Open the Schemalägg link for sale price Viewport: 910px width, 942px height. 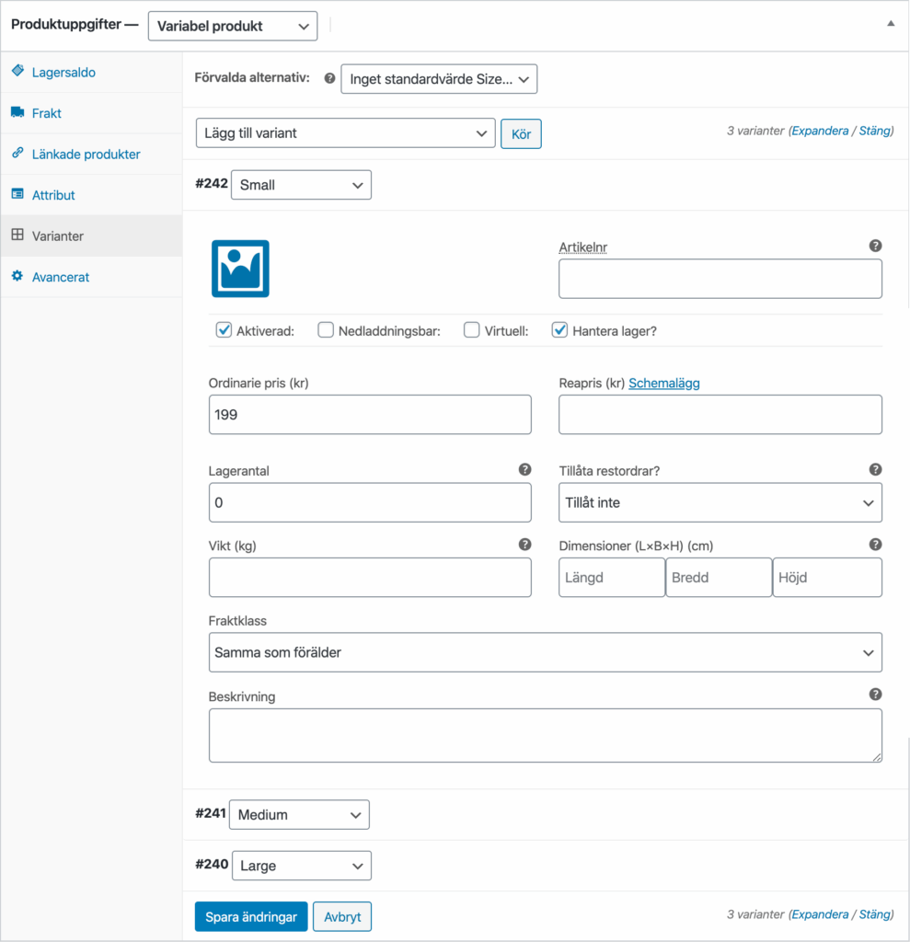664,384
